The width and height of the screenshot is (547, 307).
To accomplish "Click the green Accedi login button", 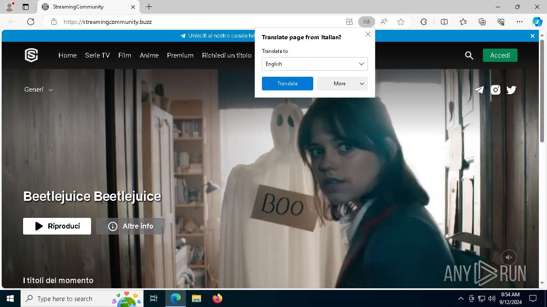I will pyautogui.click(x=500, y=55).
